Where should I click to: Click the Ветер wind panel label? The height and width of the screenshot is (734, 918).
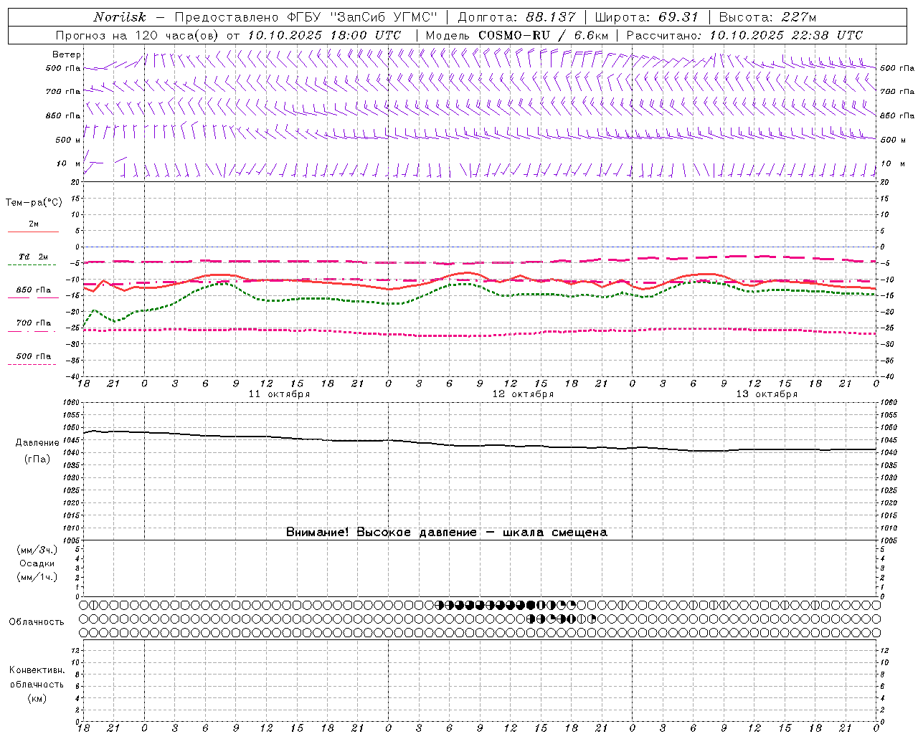coord(67,54)
